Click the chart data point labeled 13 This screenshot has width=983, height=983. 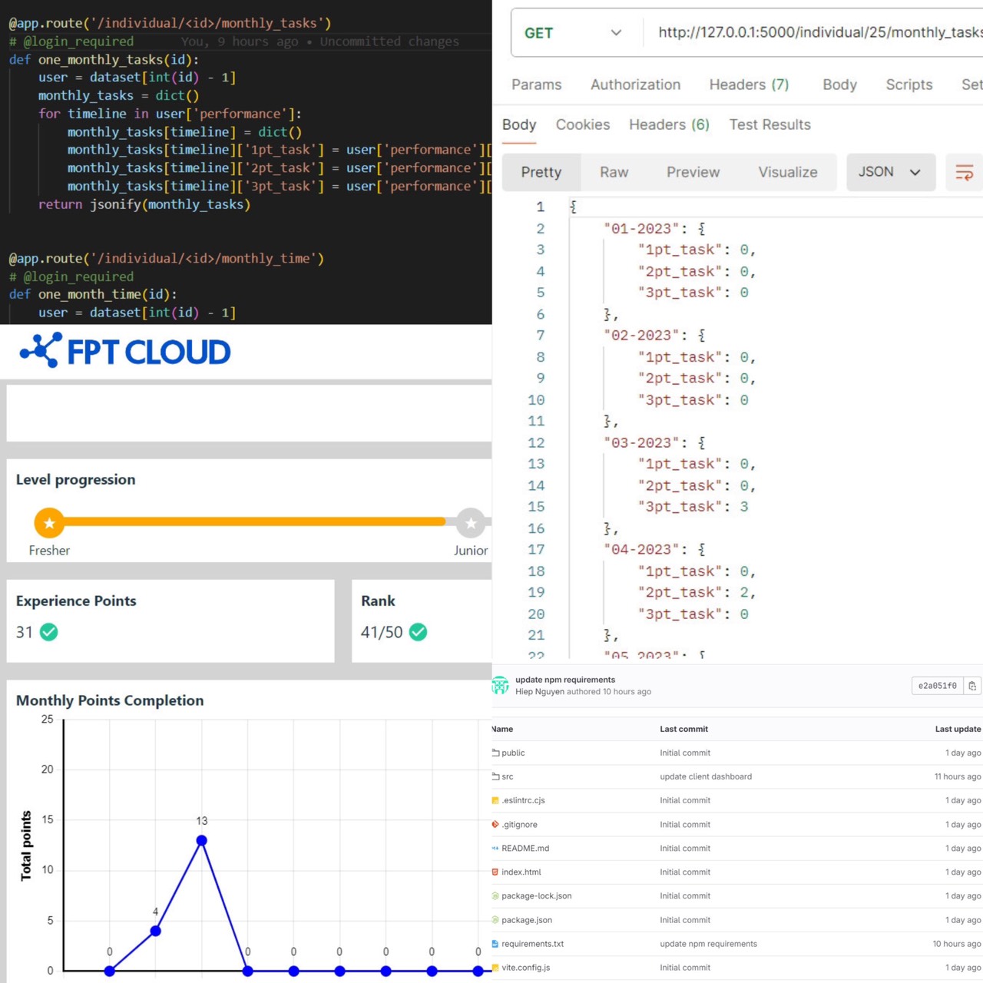tap(201, 840)
